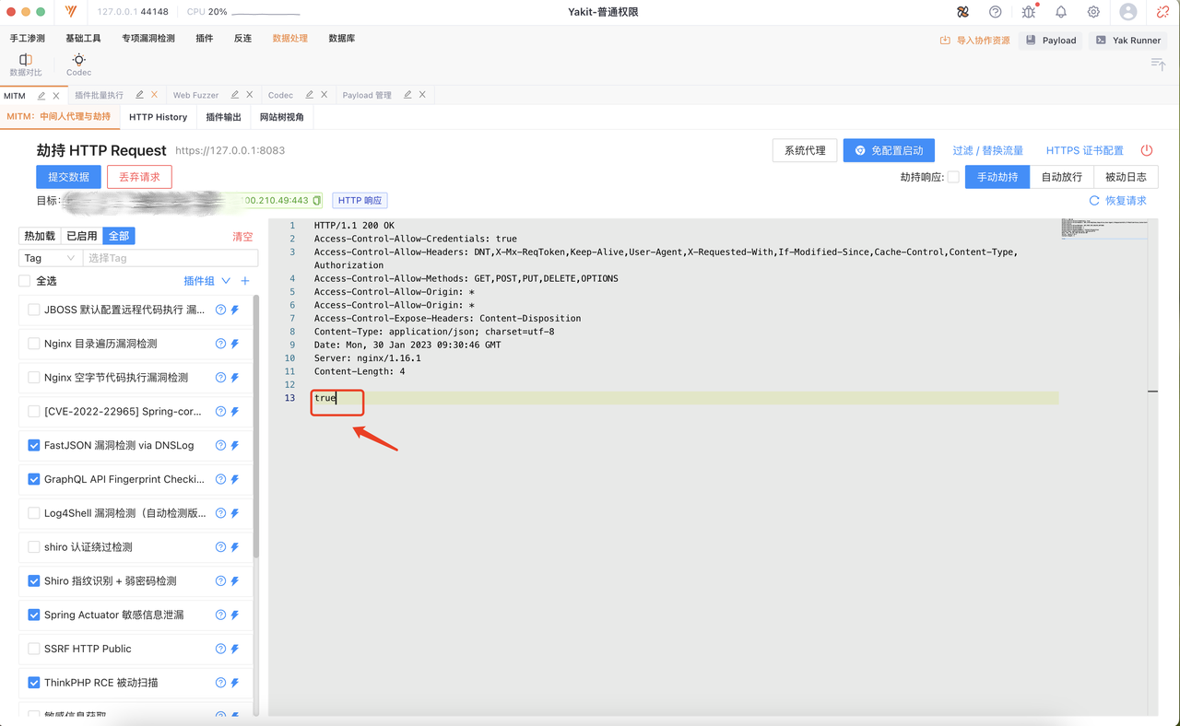This screenshot has height=726, width=1180.
Task: Open the 手工渗透 menu
Action: point(28,39)
